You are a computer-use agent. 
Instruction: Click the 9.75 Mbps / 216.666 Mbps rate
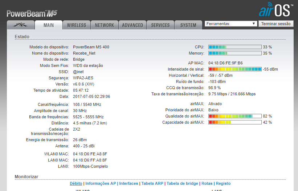tap(232, 94)
